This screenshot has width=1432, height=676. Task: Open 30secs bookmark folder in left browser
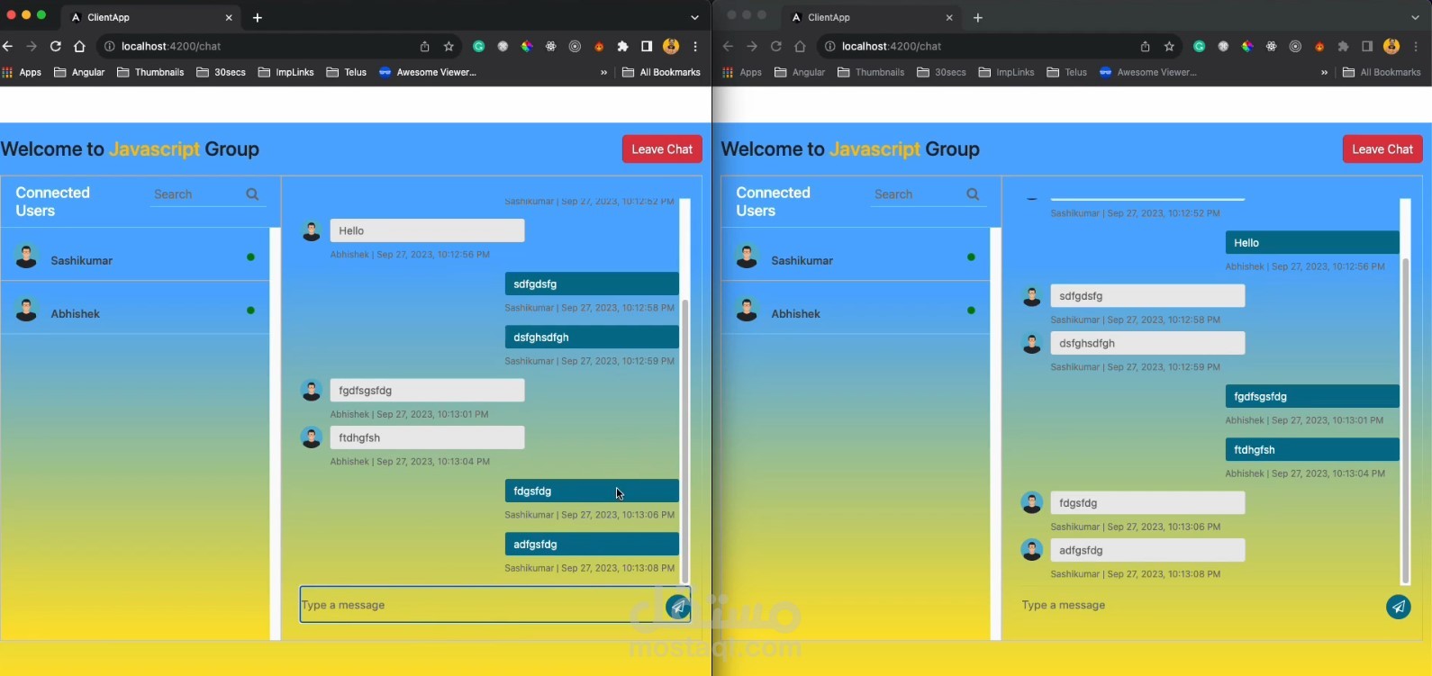click(x=221, y=72)
